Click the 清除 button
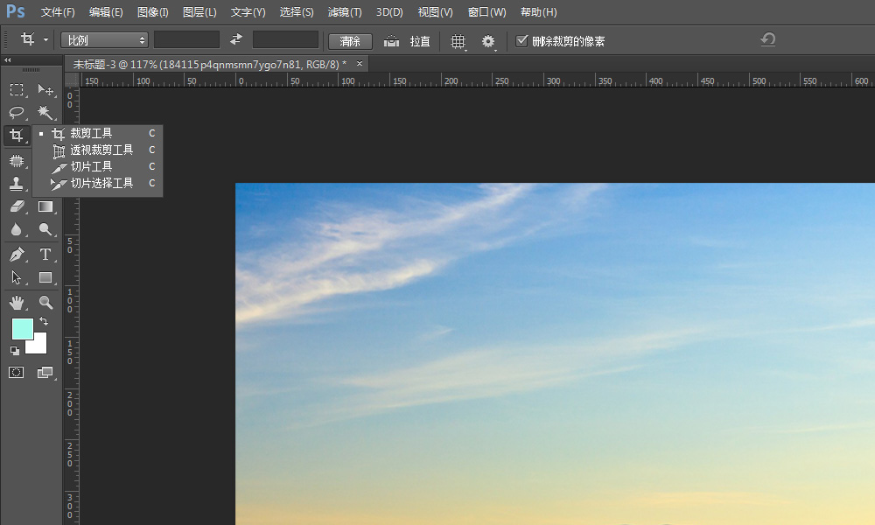This screenshot has width=875, height=525. (x=350, y=41)
